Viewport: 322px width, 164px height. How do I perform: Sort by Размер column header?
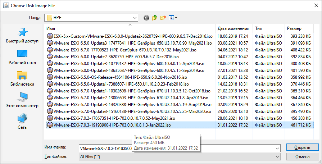(x=299, y=28)
